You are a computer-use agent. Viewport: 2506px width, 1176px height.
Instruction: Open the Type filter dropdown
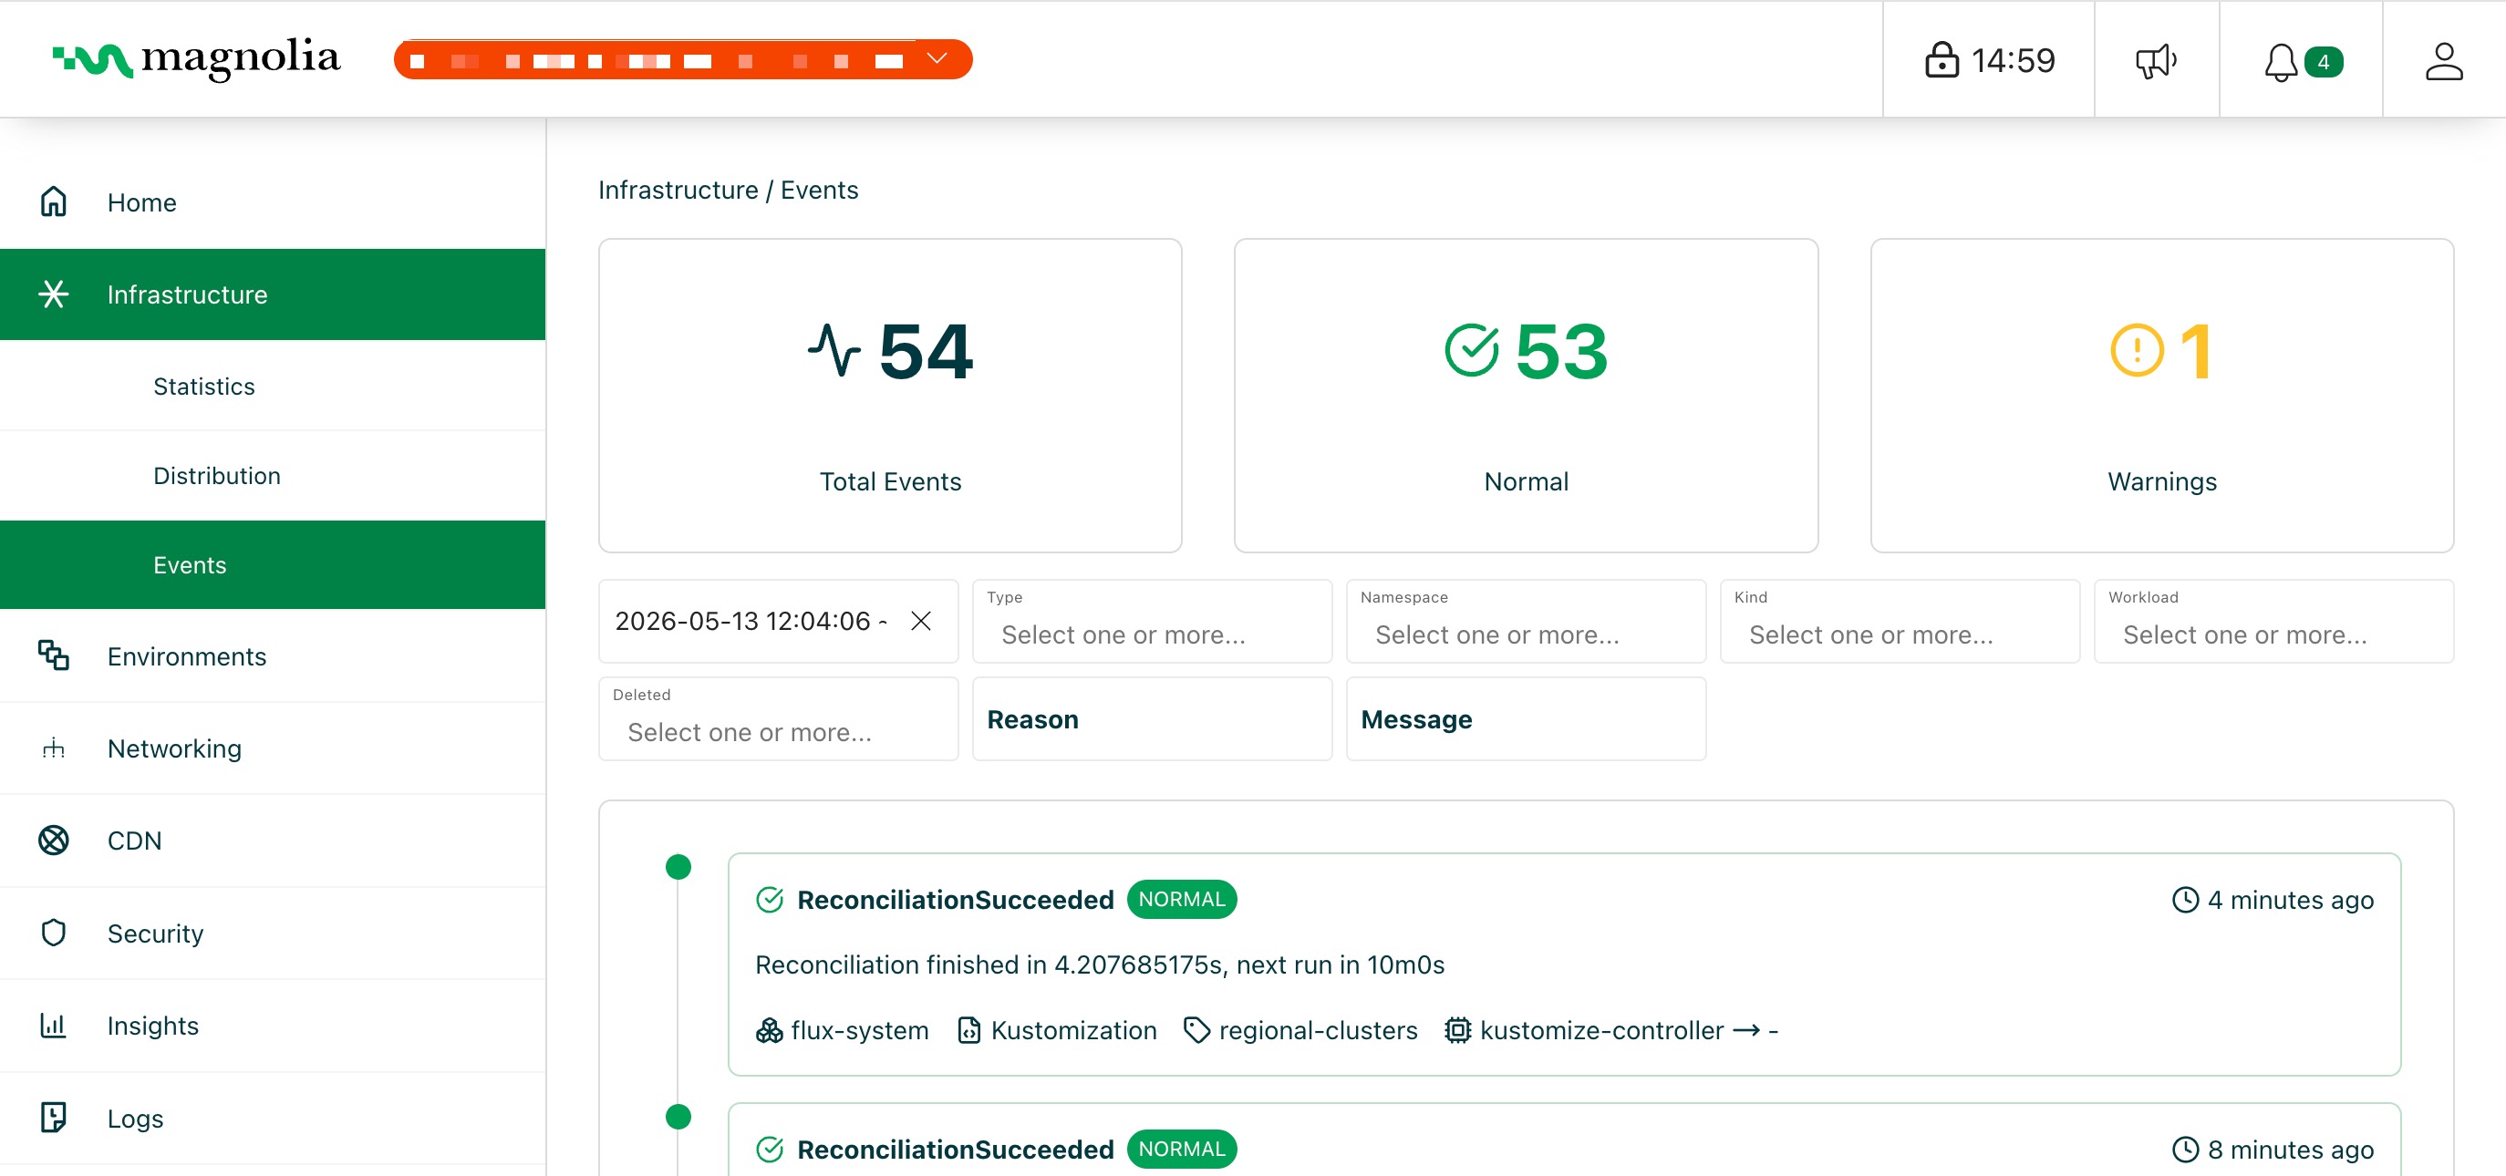click(1152, 622)
